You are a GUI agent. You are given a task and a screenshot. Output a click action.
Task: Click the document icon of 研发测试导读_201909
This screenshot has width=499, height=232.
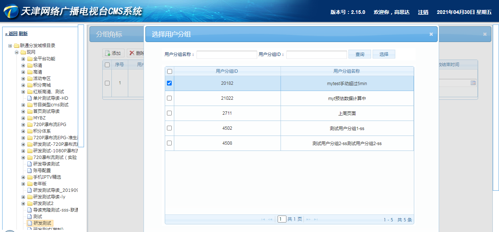pyautogui.click(x=30, y=190)
